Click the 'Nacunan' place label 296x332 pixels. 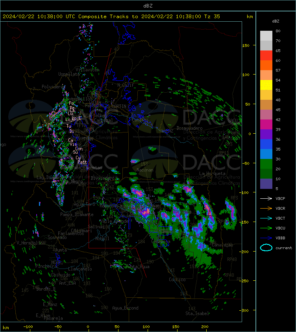145,170
